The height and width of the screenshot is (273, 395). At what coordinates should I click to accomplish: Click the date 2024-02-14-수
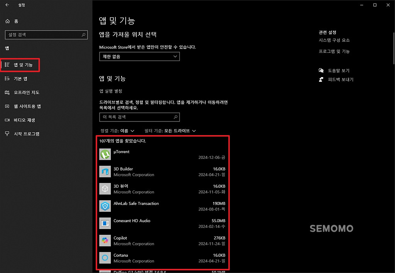212,226
